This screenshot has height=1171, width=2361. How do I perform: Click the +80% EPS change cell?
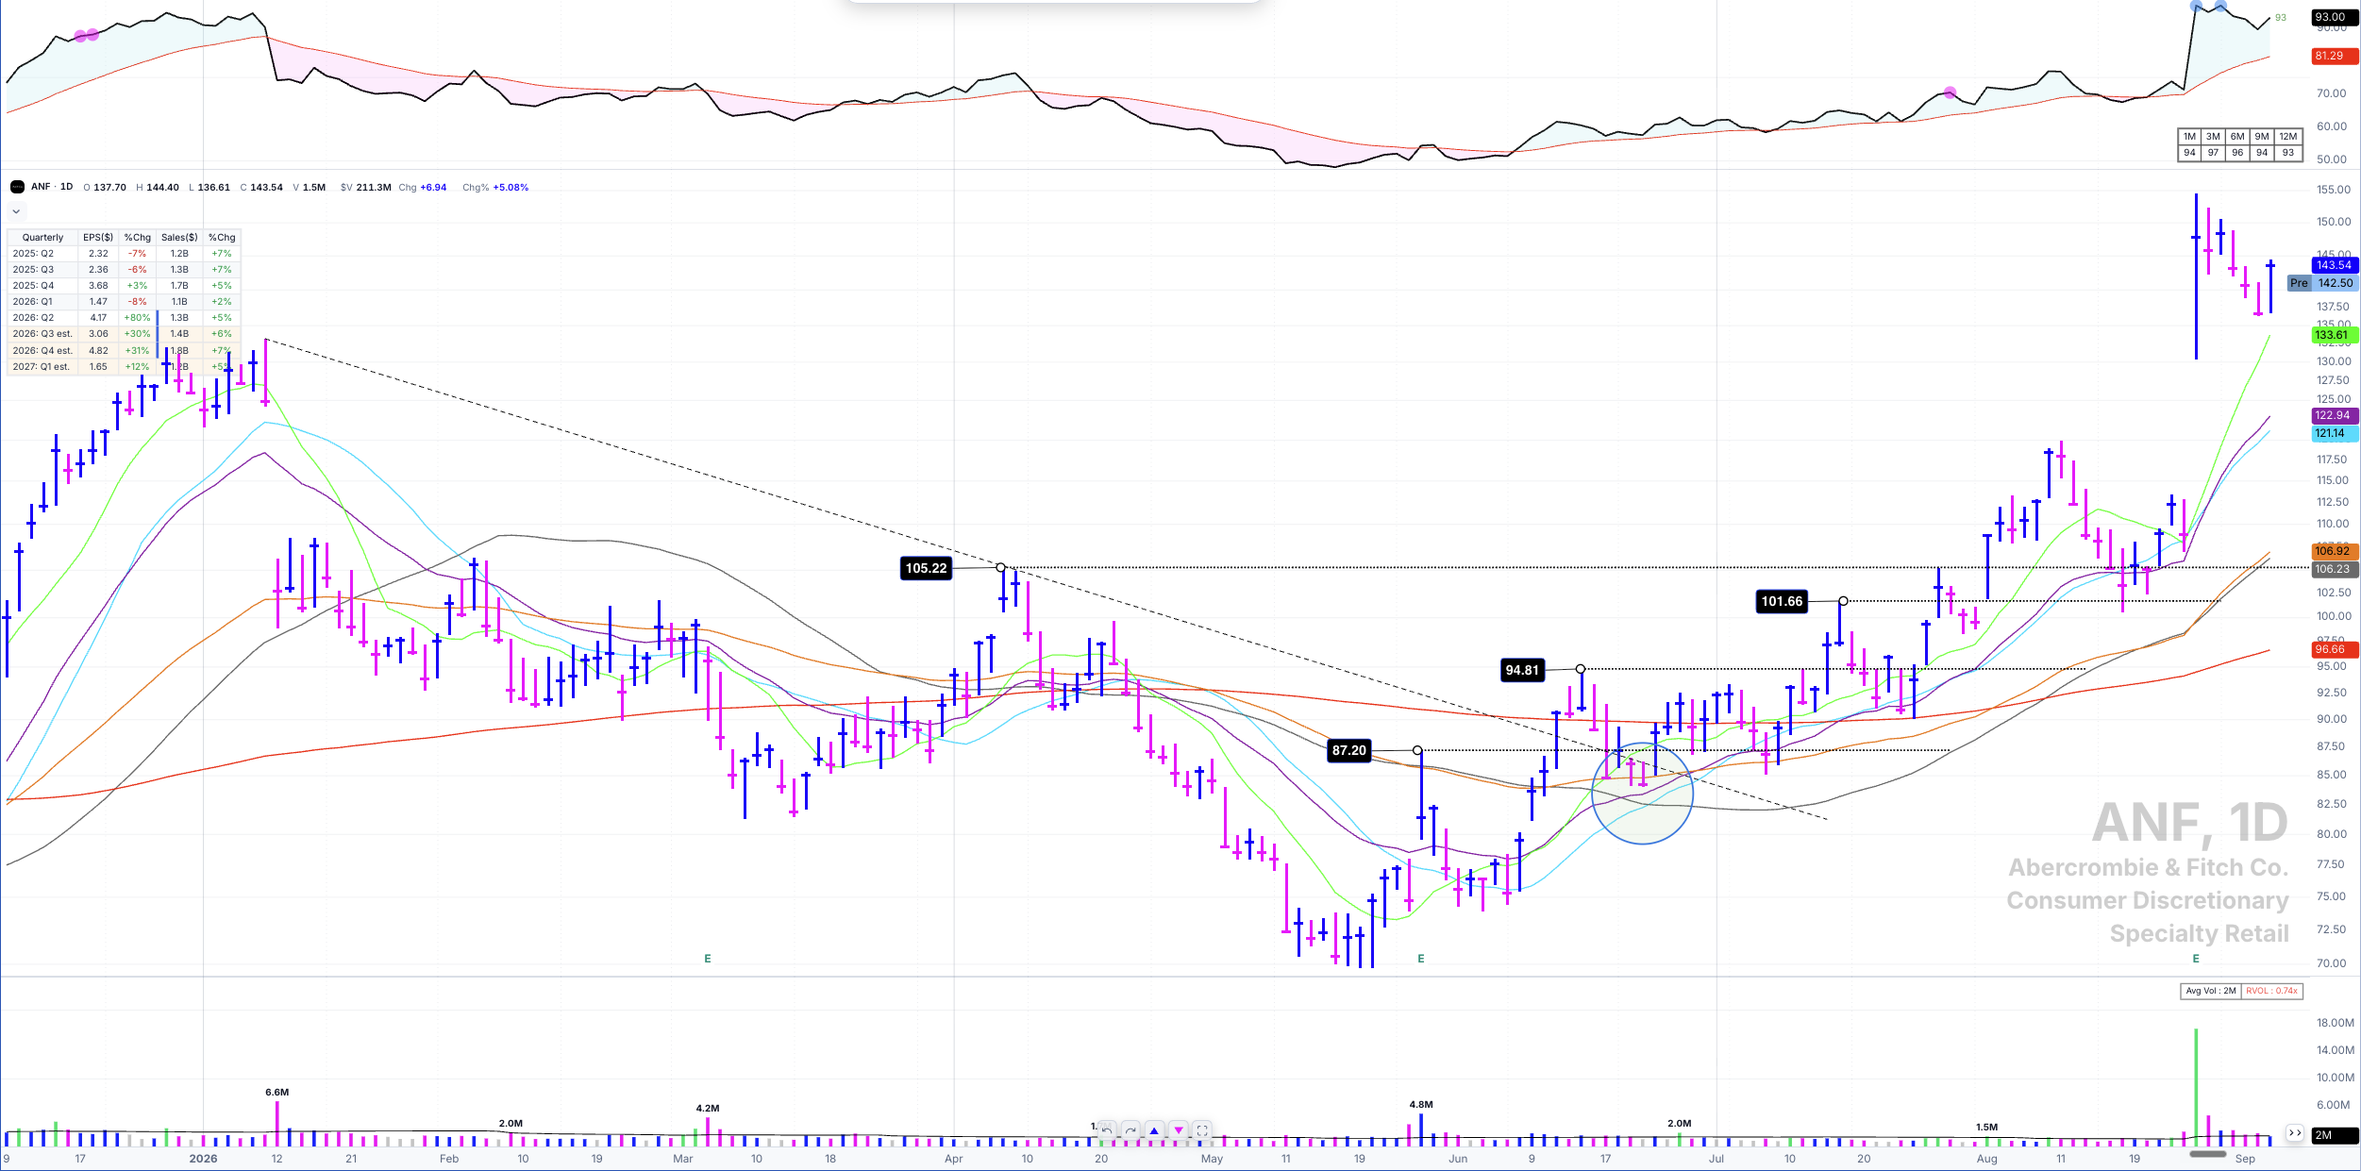(x=137, y=318)
